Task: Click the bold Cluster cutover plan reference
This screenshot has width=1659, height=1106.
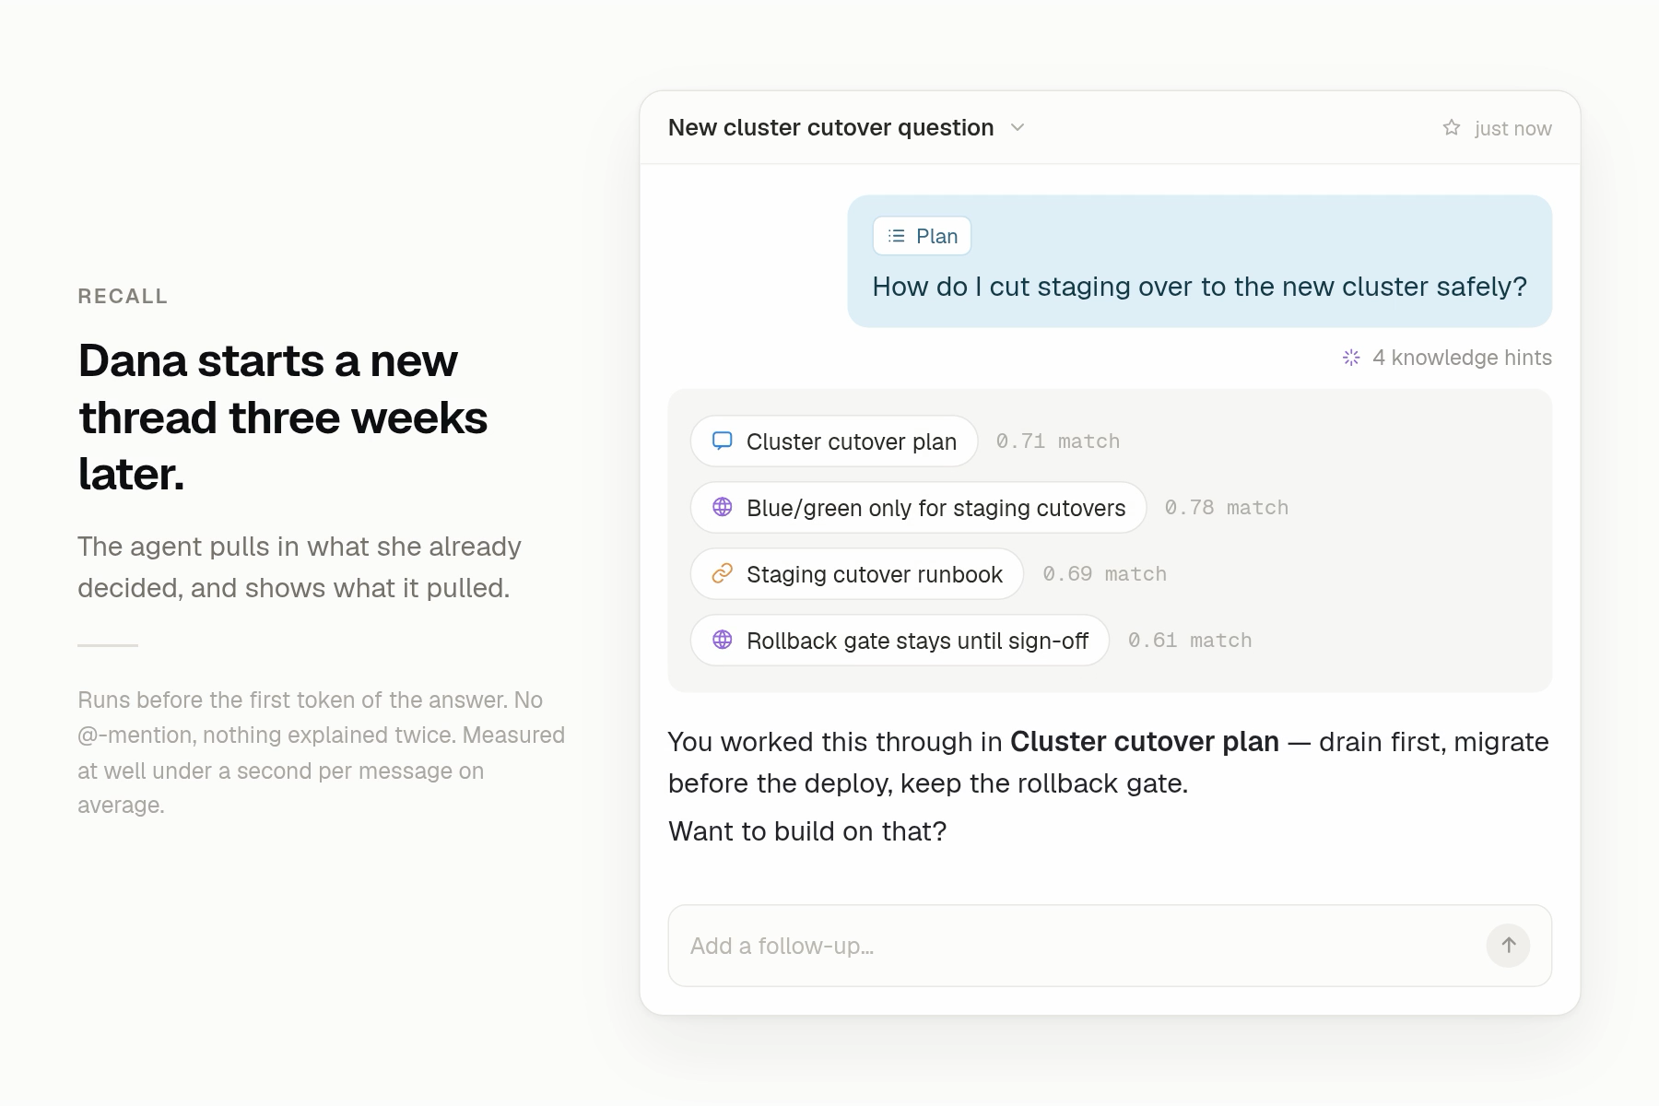Action: [x=1145, y=742]
